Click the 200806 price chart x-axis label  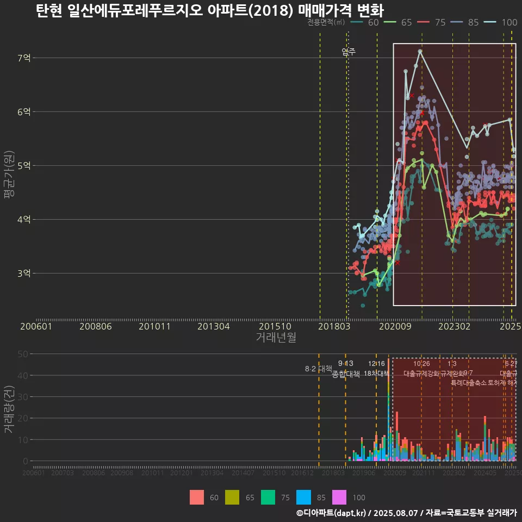pos(96,326)
